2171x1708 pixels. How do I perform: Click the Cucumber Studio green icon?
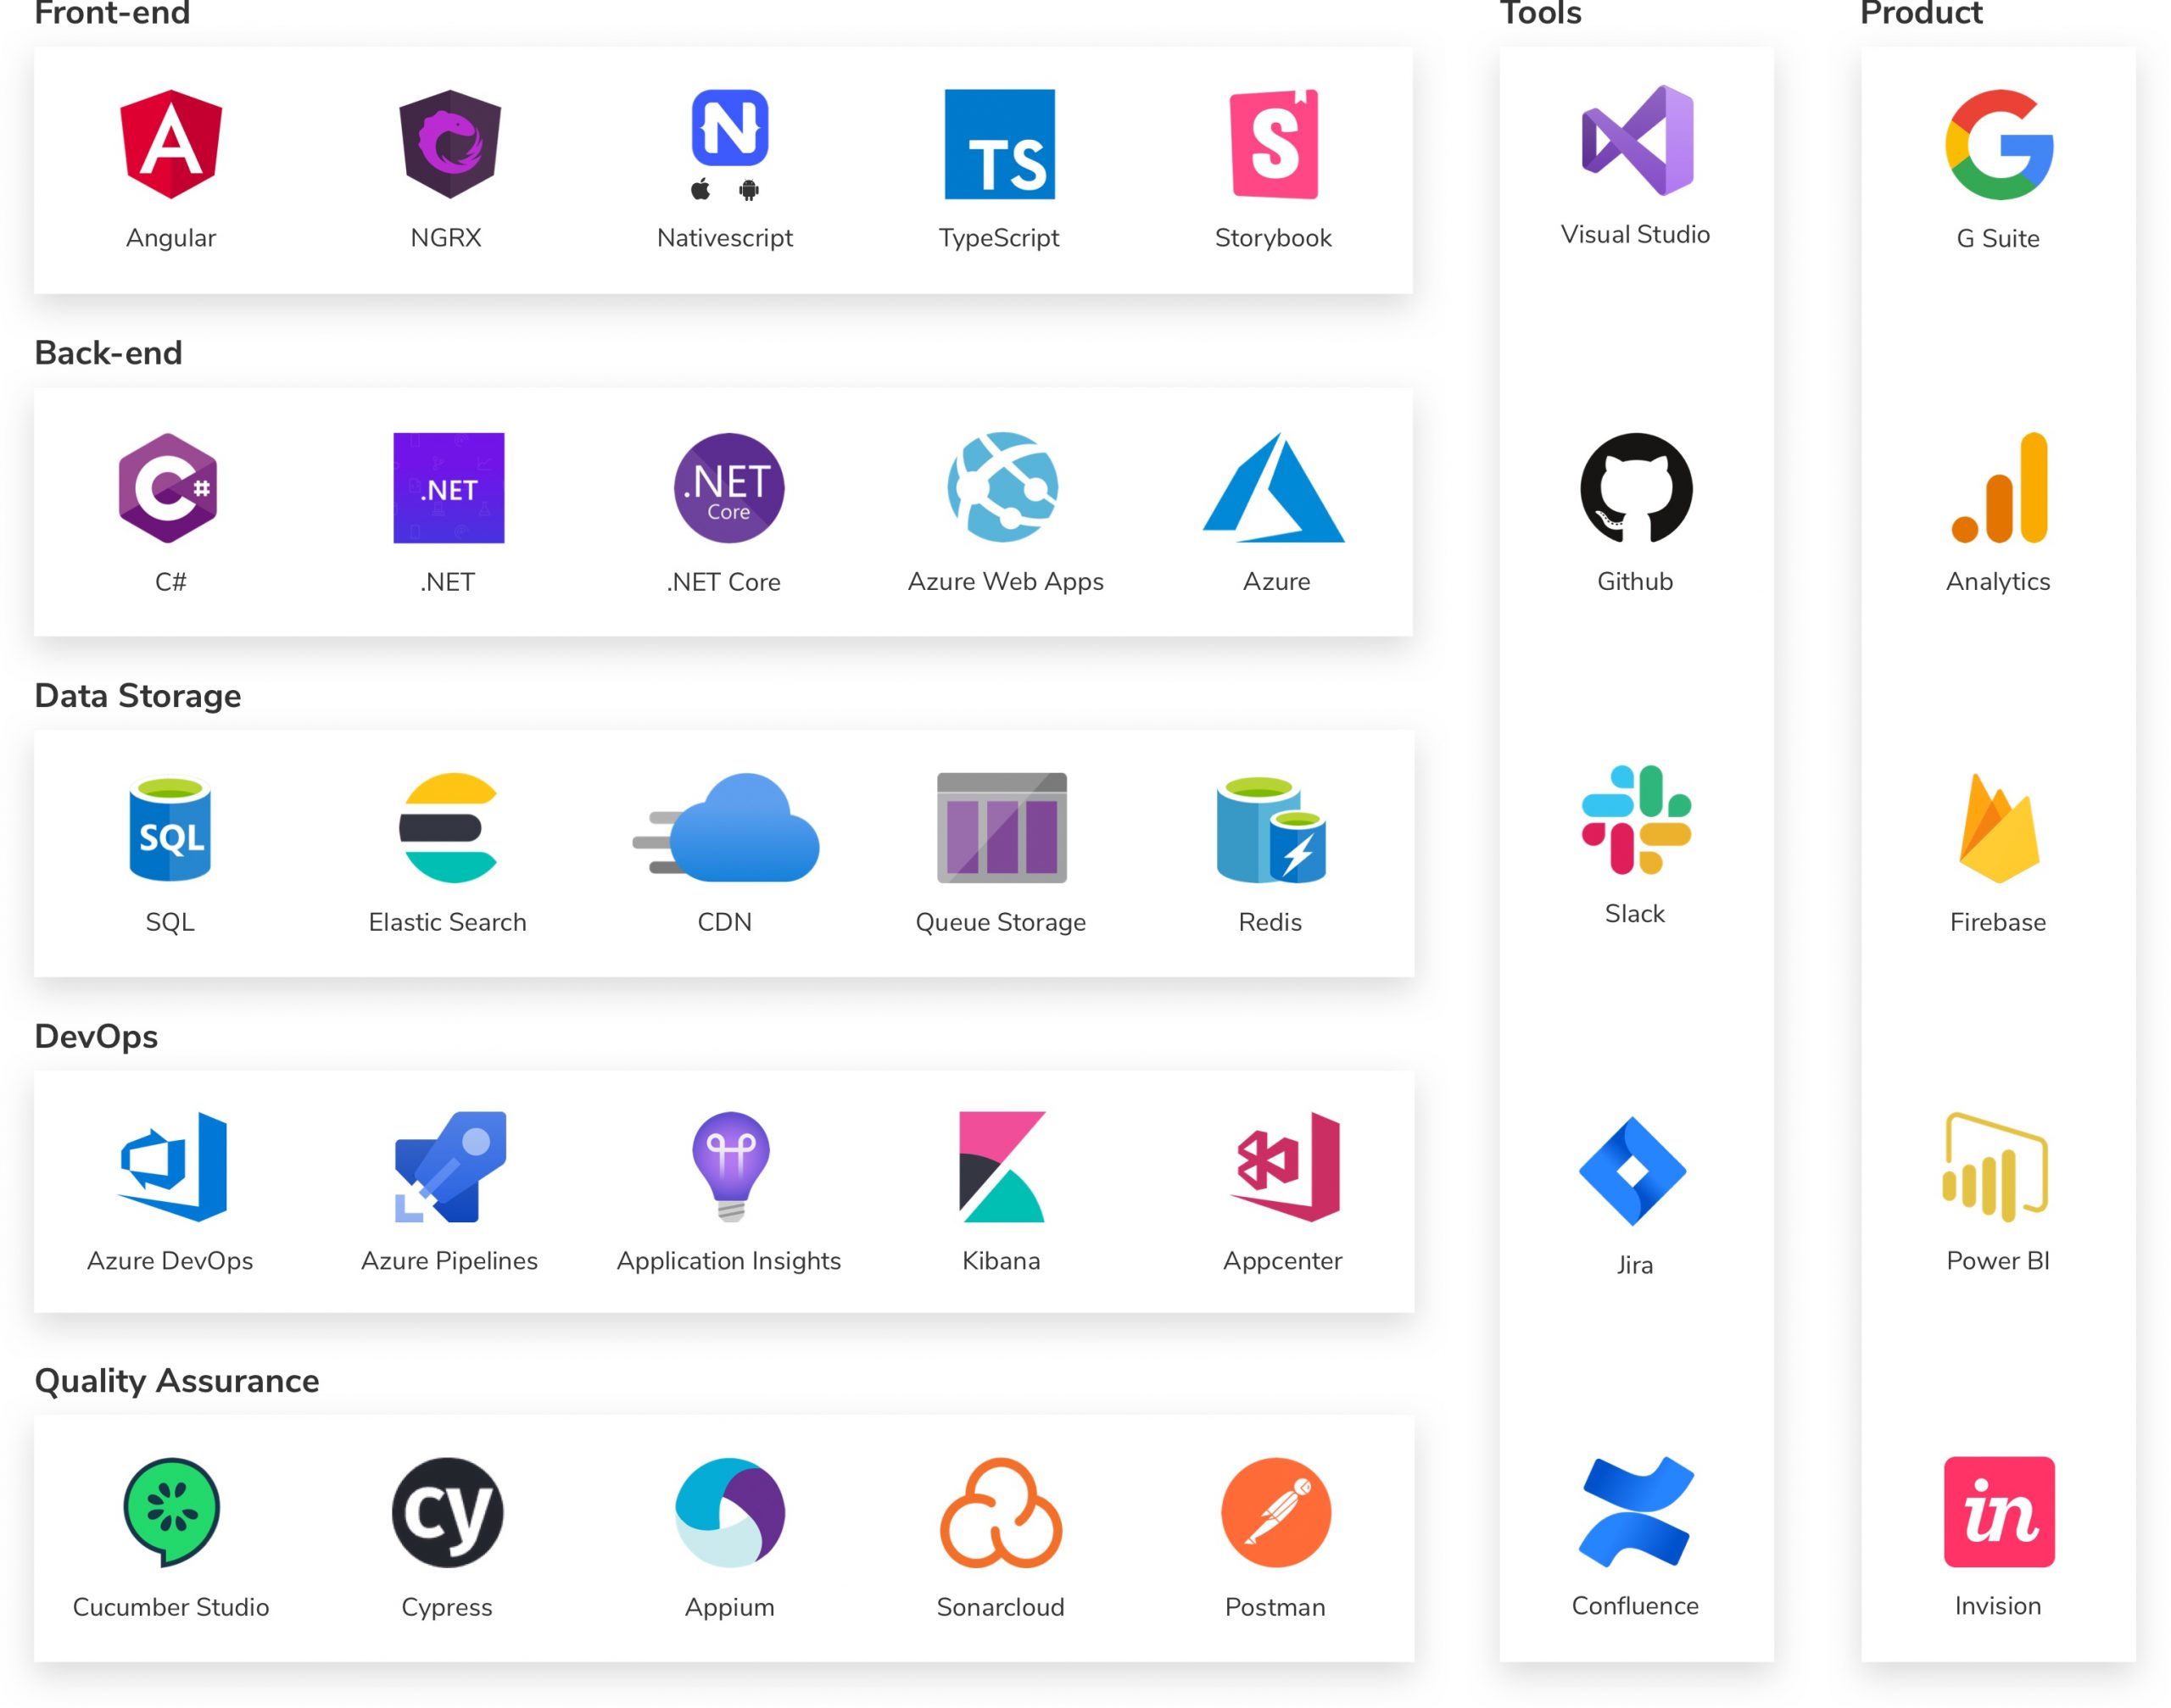point(171,1511)
